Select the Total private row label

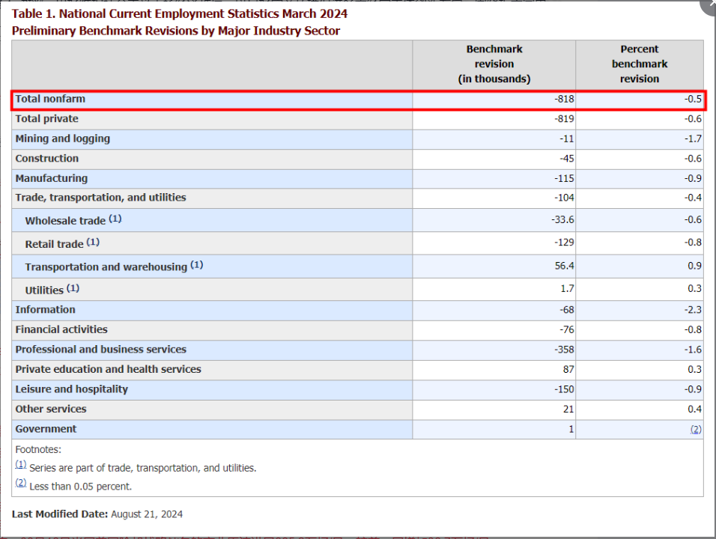(46, 119)
